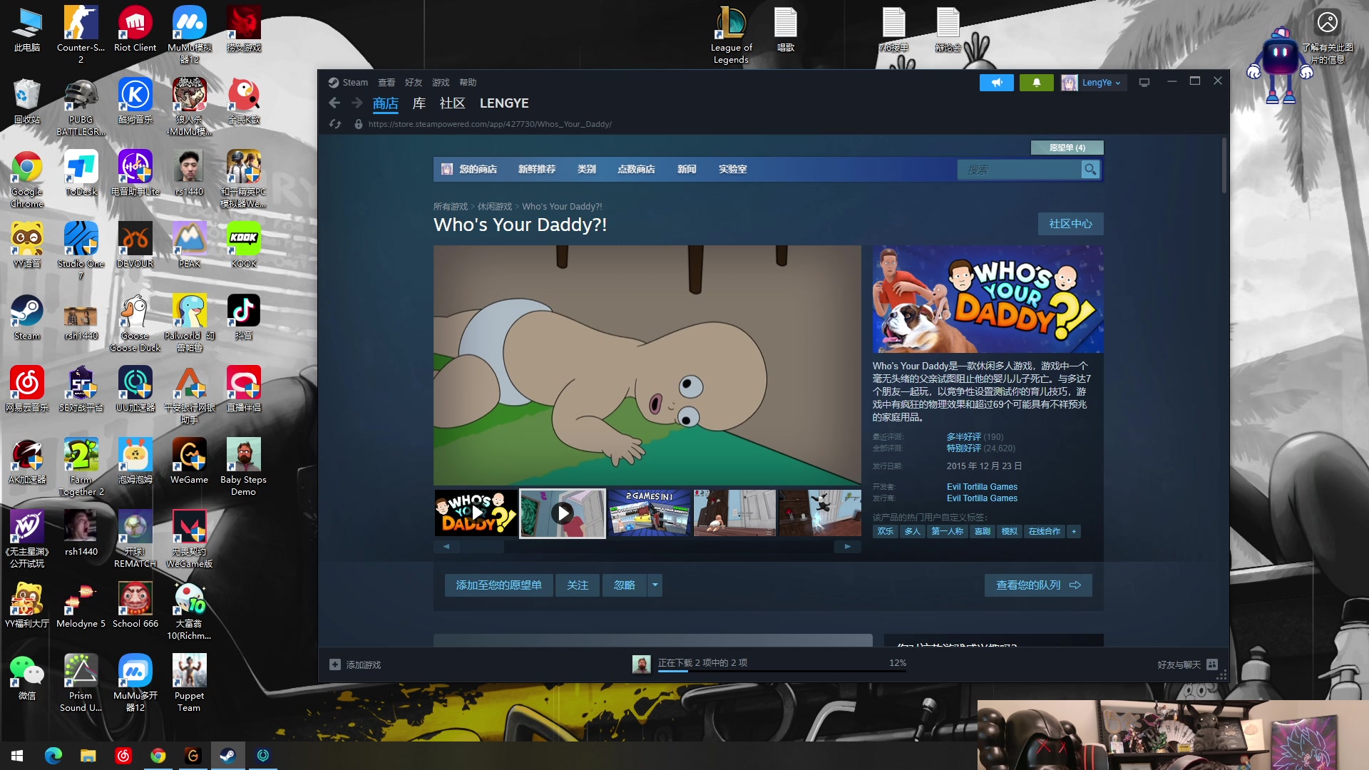Open 类别 categories menu

coord(587,170)
